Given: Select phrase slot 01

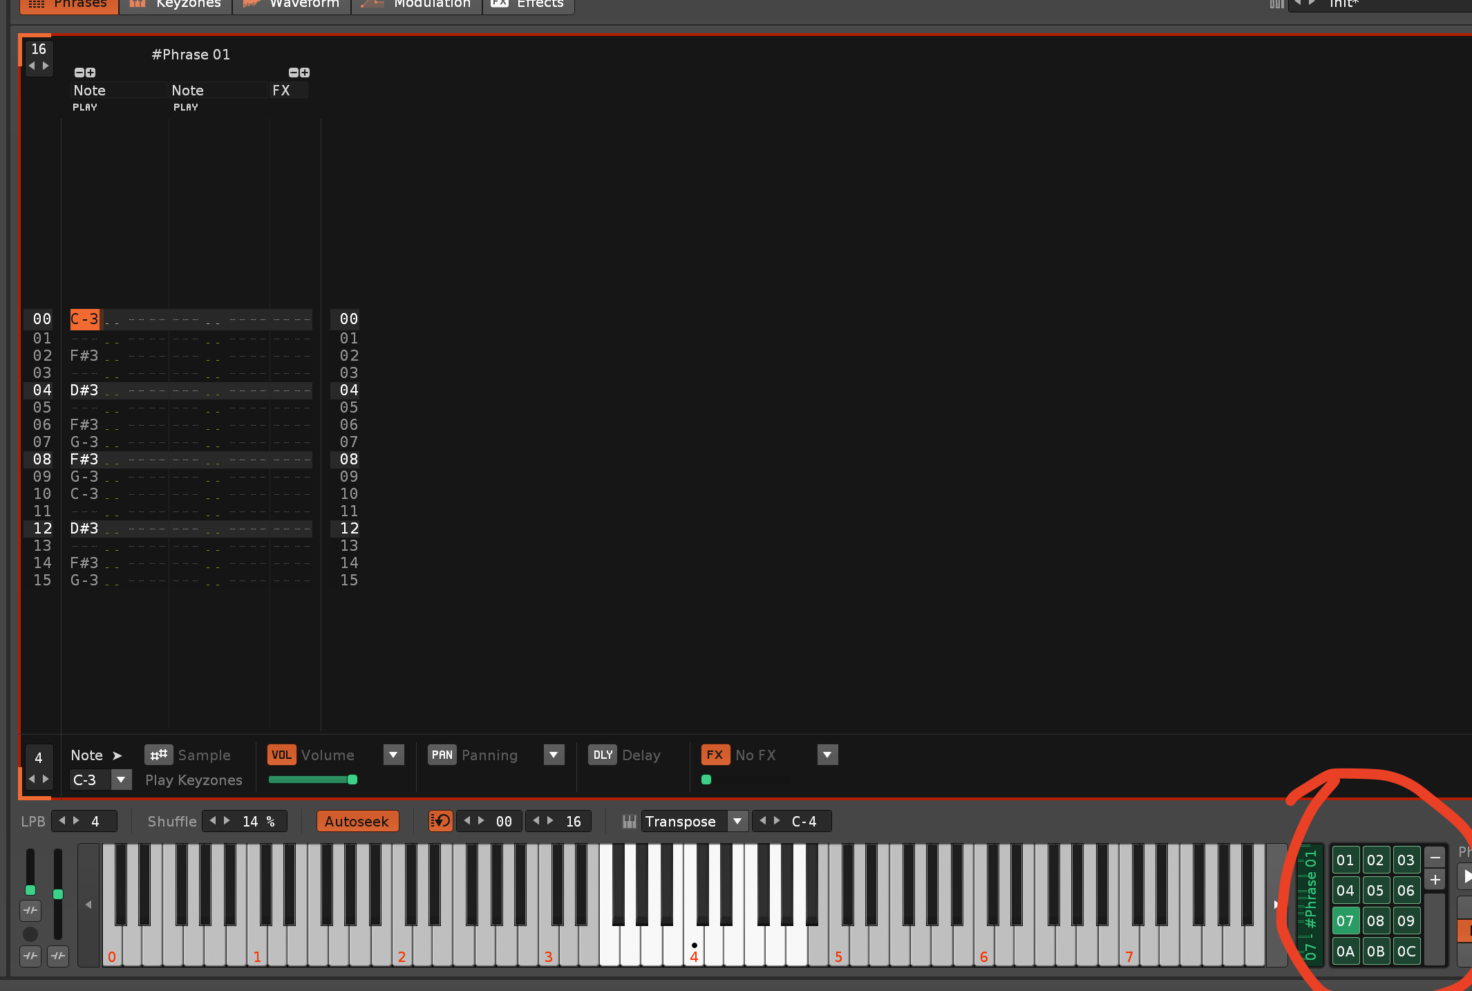Looking at the screenshot, I should (1346, 860).
